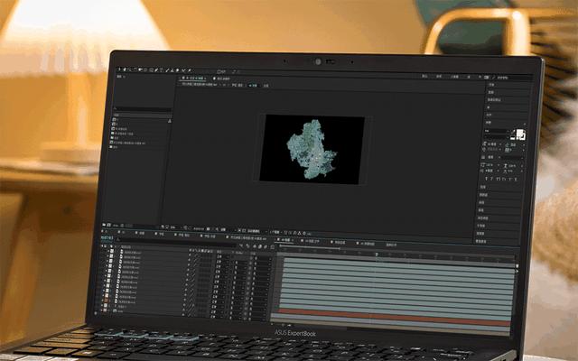Toggle Faux Bold in Character panel
The image size is (578, 361).
click(487, 179)
